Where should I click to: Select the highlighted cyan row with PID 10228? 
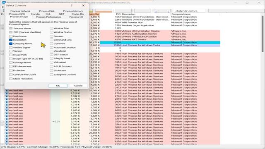160,42
